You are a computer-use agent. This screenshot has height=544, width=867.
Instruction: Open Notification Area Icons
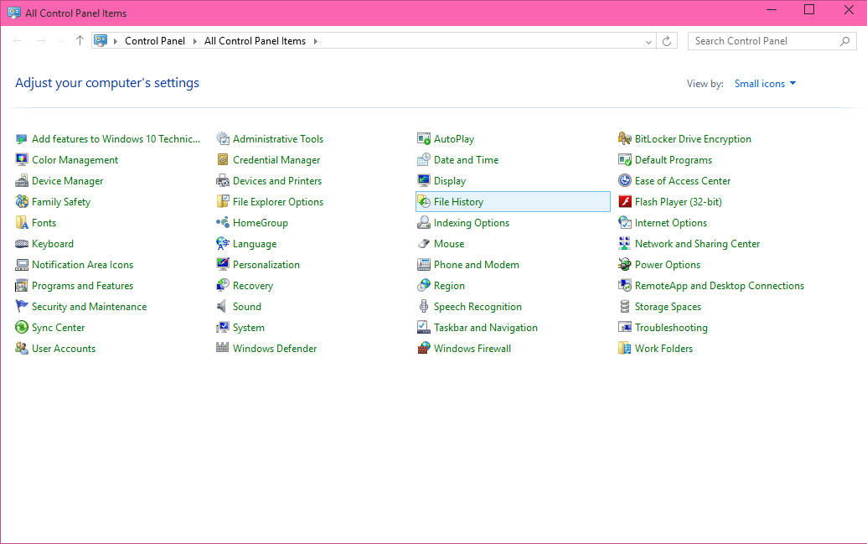[x=82, y=265]
